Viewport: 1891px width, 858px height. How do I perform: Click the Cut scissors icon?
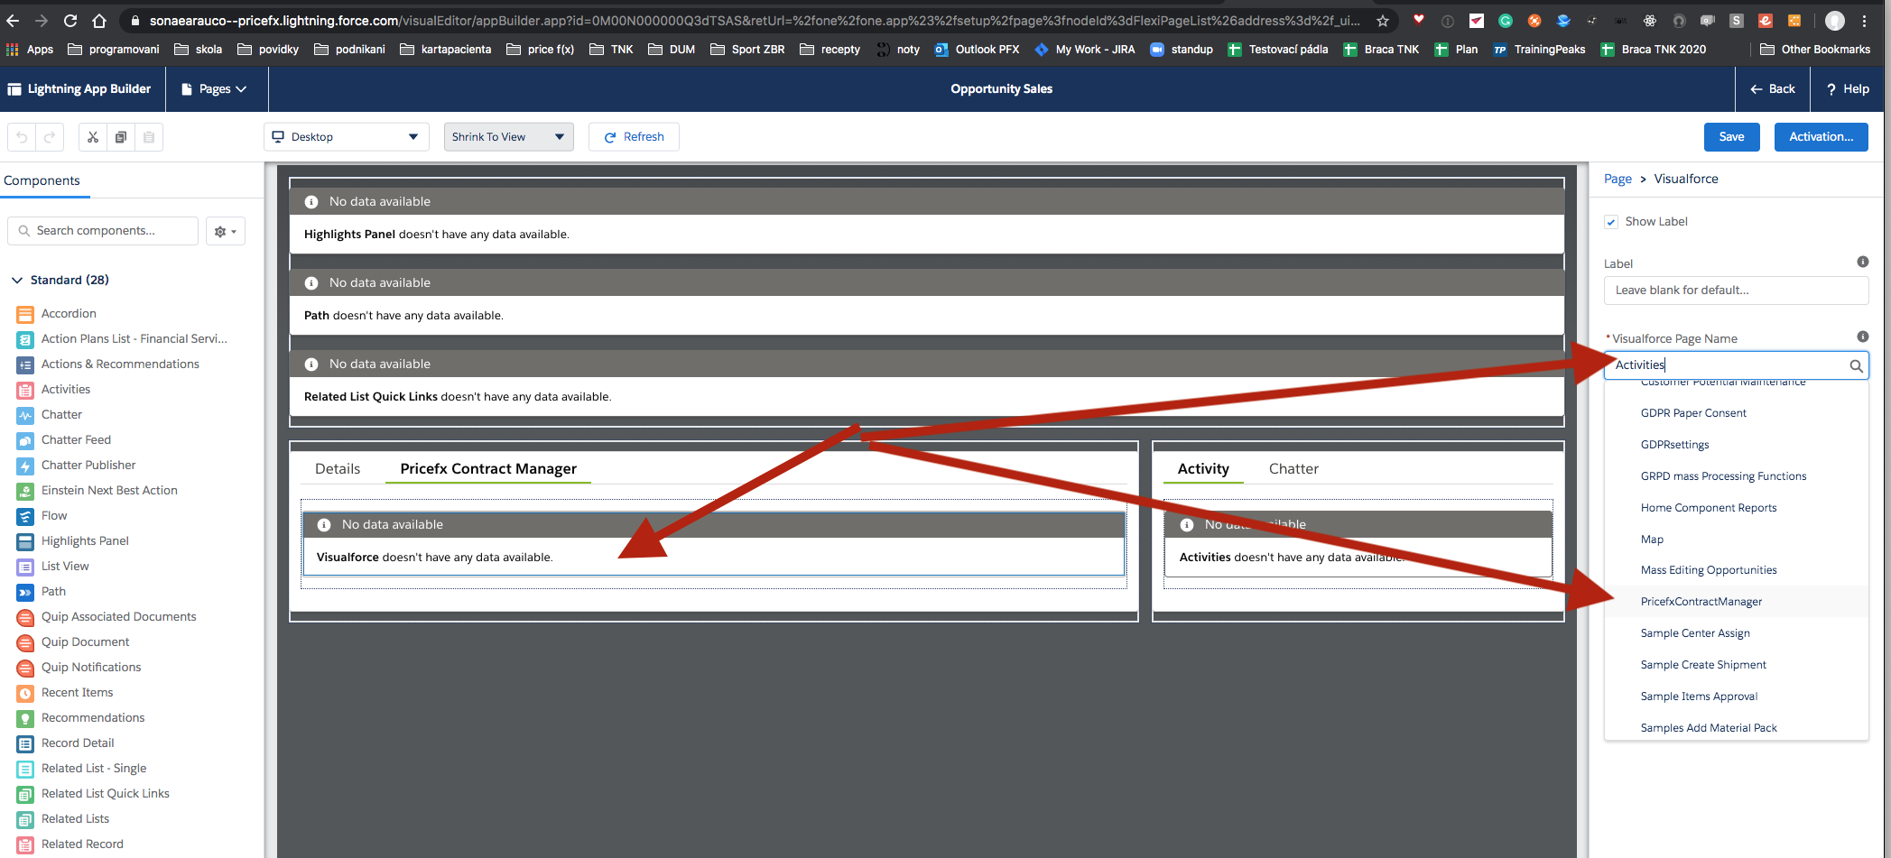pyautogui.click(x=92, y=137)
